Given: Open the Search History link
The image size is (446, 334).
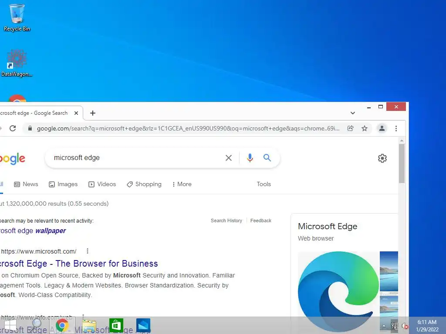Looking at the screenshot, I should [226, 220].
